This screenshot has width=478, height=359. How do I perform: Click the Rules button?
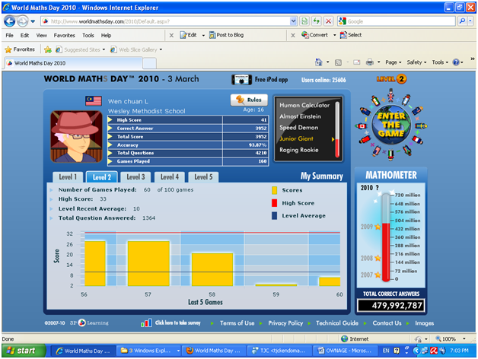coord(249,100)
